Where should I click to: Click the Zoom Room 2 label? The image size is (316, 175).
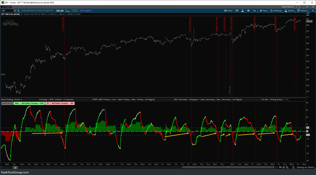(x=288, y=7)
